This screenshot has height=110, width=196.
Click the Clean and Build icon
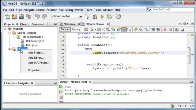click(95, 16)
